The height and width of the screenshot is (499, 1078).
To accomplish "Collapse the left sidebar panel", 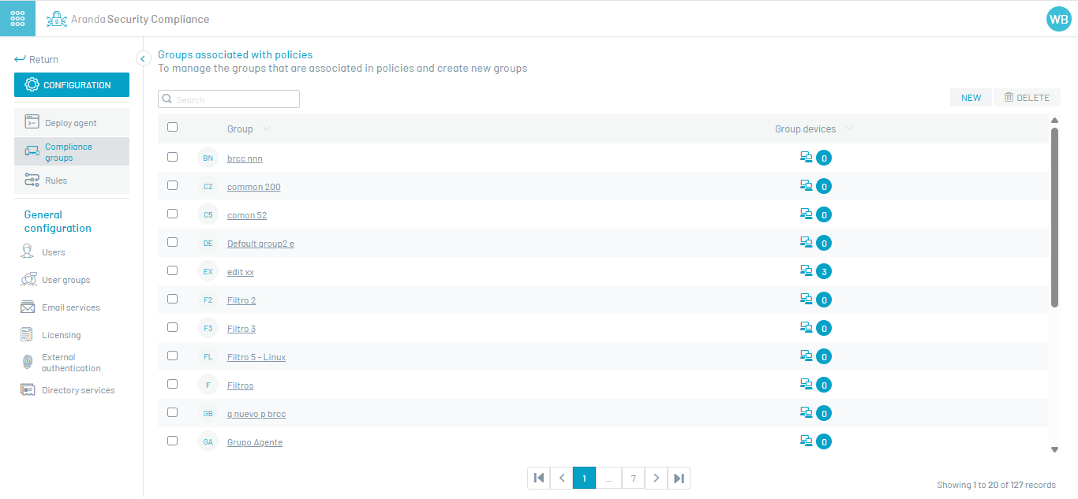I will [143, 58].
